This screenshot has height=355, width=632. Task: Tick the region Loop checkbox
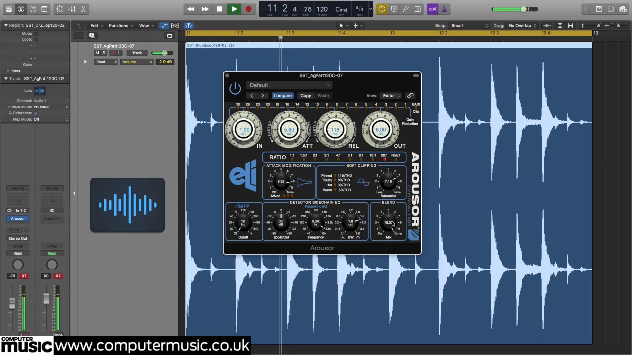coord(35,39)
